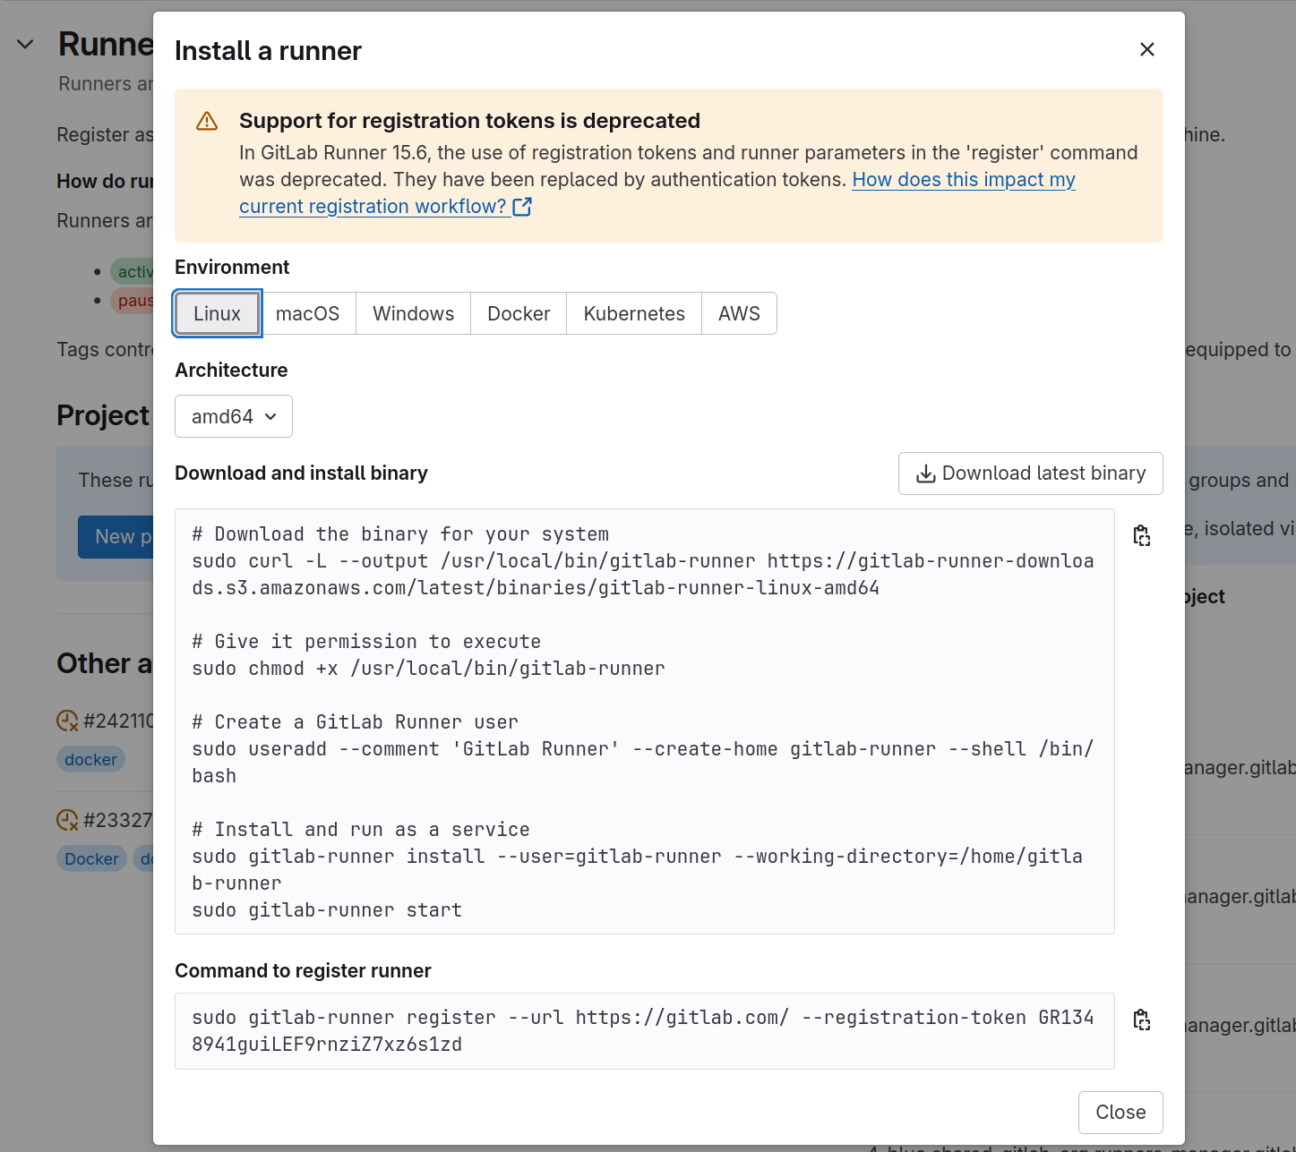Select the macOS environment tab
The width and height of the screenshot is (1296, 1152).
[x=307, y=313]
